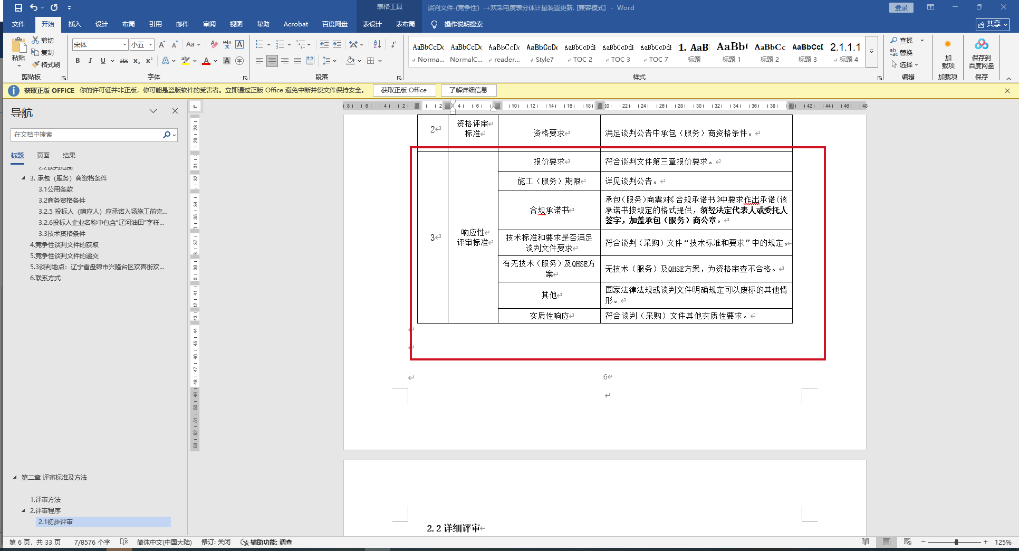Click the 获取正版 Office button
Screen dimensions: 1019x551
(404, 90)
